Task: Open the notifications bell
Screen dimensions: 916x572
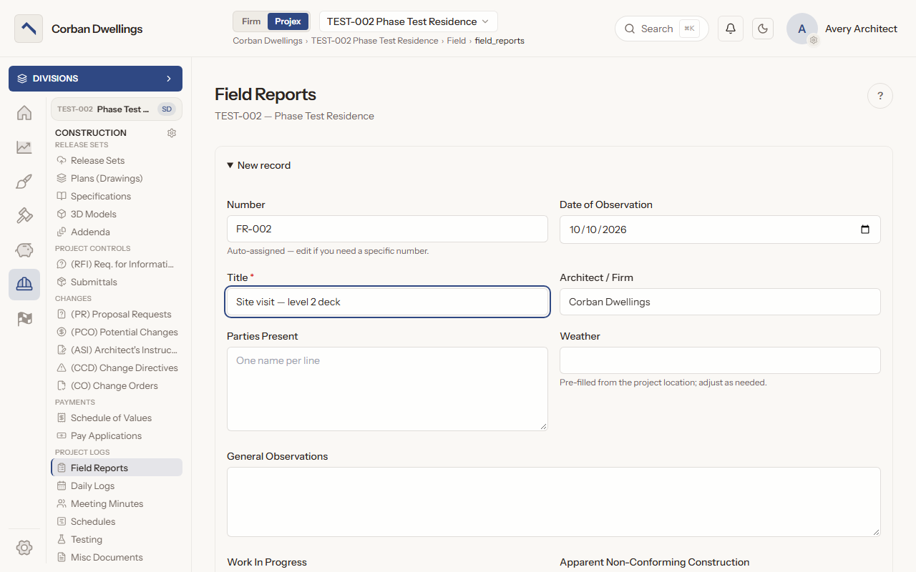Action: coord(731,29)
